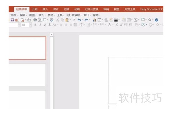Redo the last action
Screen dimensions: 172x115
pos(86,20)
